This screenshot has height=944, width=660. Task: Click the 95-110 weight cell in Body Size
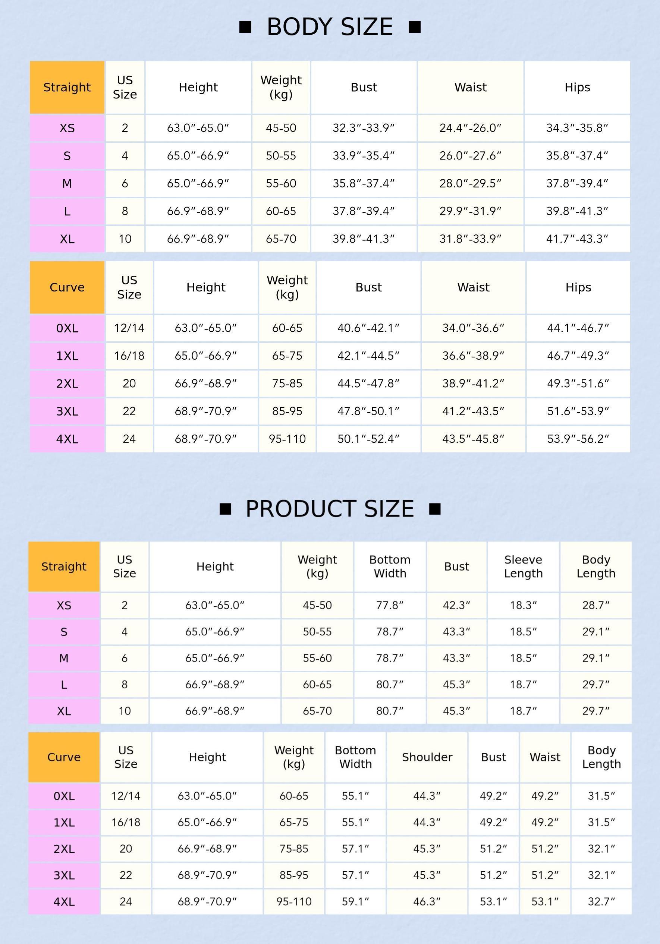287,439
